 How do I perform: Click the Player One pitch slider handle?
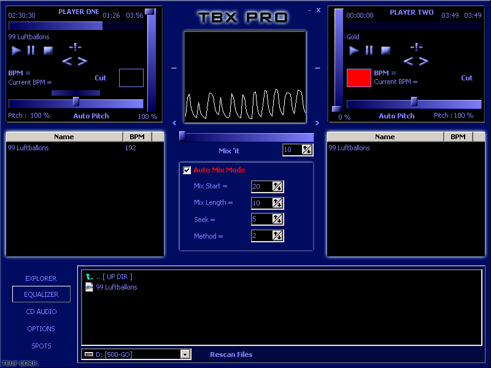[x=75, y=101]
